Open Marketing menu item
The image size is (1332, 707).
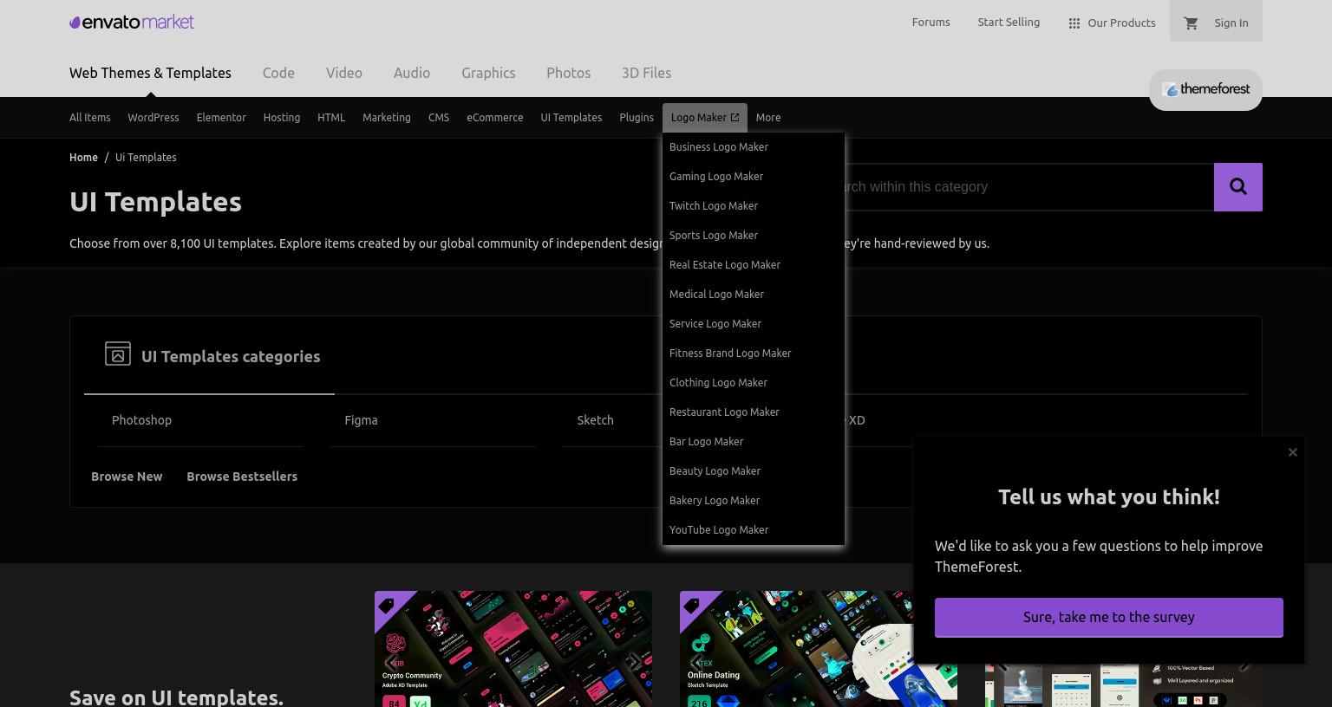tap(387, 117)
